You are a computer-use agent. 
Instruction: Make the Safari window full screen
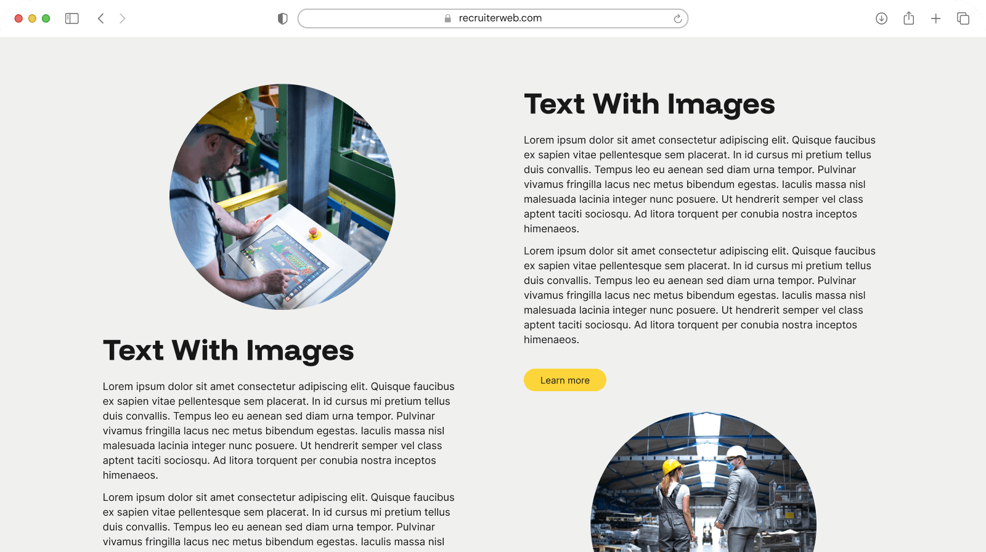46,18
